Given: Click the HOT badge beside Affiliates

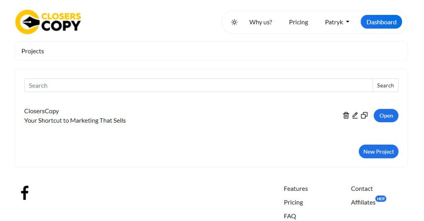Looking at the screenshot, I should point(381,199).
